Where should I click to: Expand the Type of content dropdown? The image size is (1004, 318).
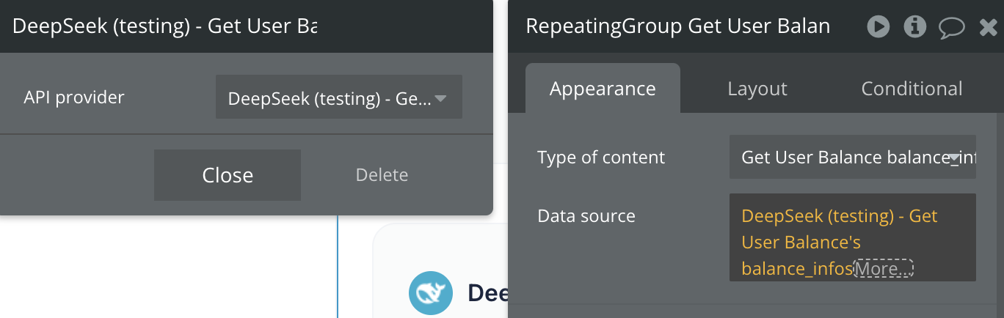coord(852,158)
